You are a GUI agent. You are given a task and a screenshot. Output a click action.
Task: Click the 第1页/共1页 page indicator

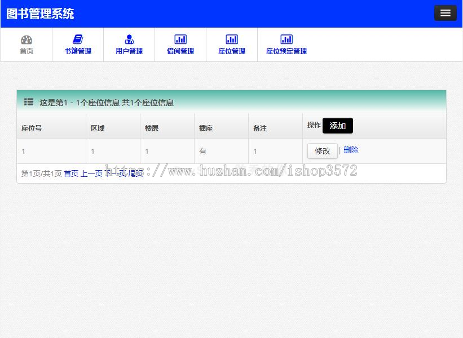(41, 174)
